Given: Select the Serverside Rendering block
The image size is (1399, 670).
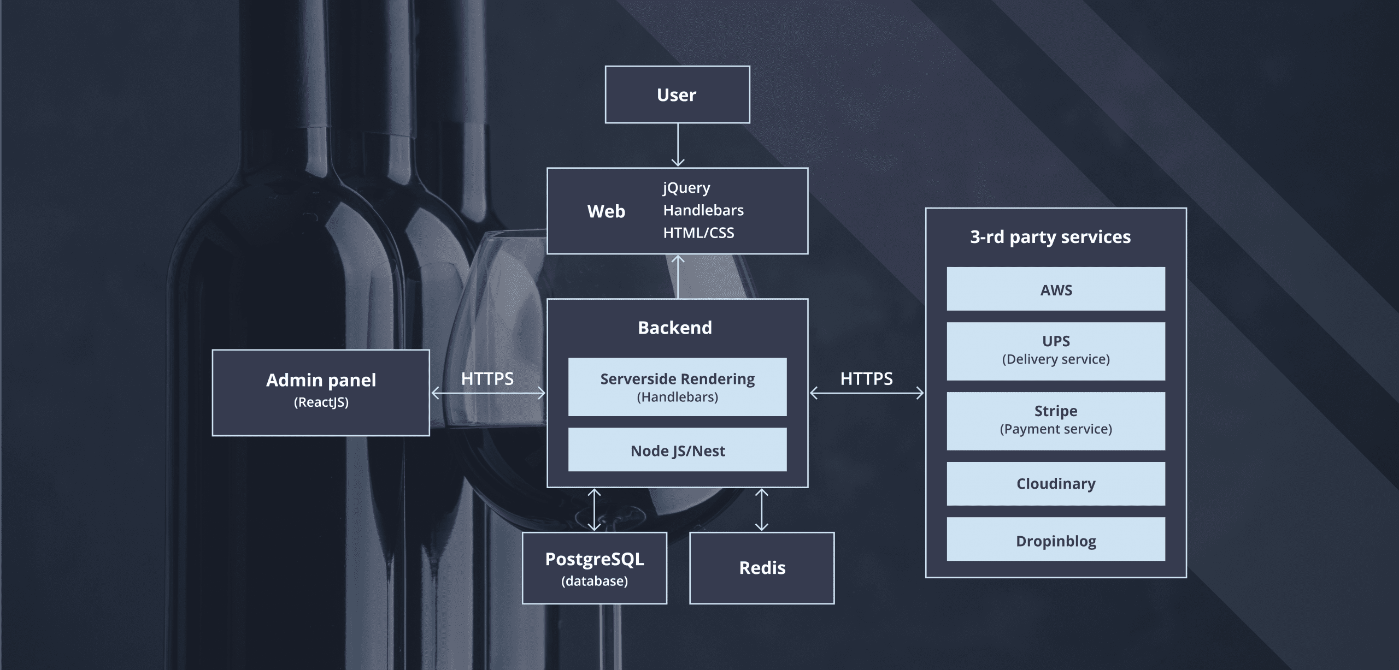Looking at the screenshot, I should pos(677,387).
